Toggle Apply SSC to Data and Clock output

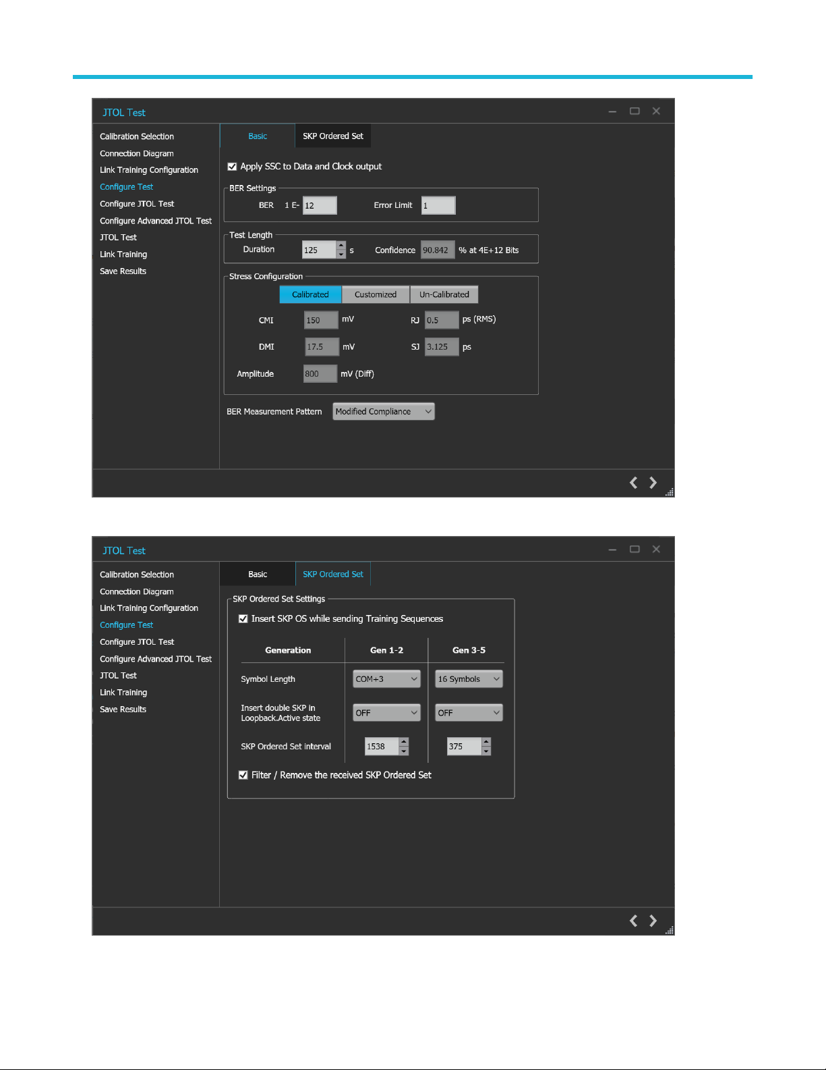point(232,166)
